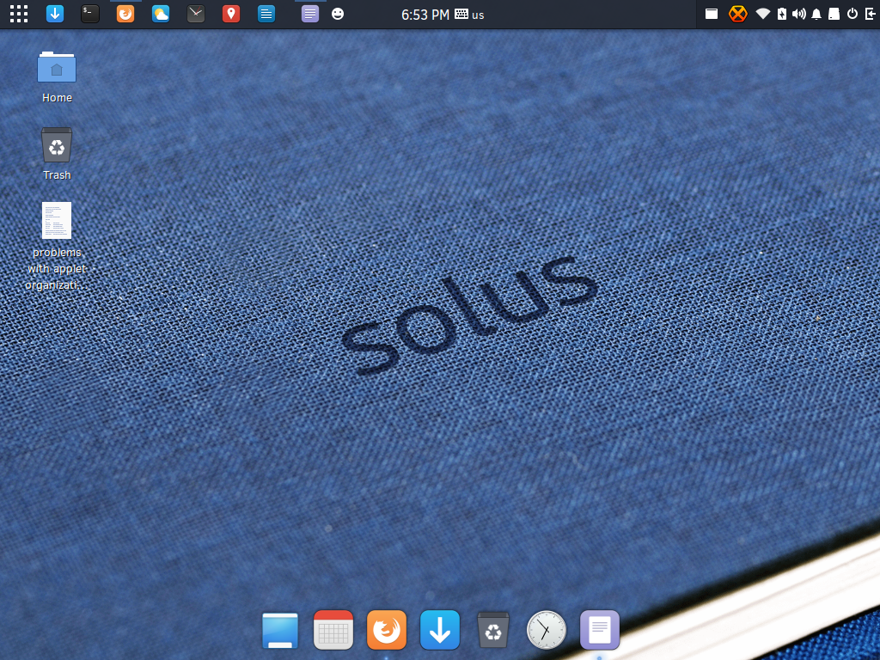Open the volume control in system tray

click(798, 14)
